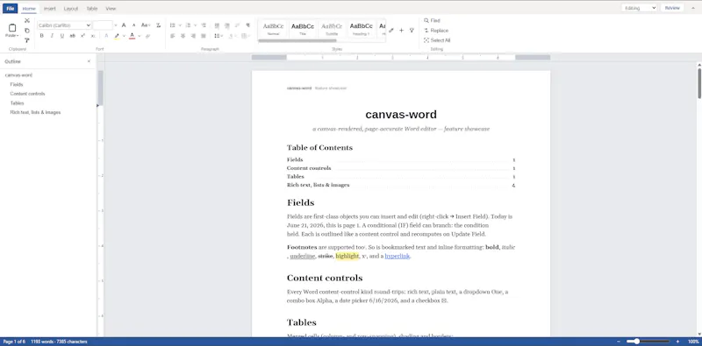Select the Format Painter icon
This screenshot has height=346, width=702.
point(27,40)
